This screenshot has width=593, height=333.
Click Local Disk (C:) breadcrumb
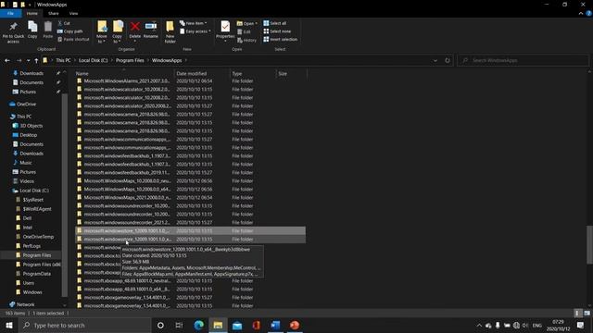click(93, 60)
